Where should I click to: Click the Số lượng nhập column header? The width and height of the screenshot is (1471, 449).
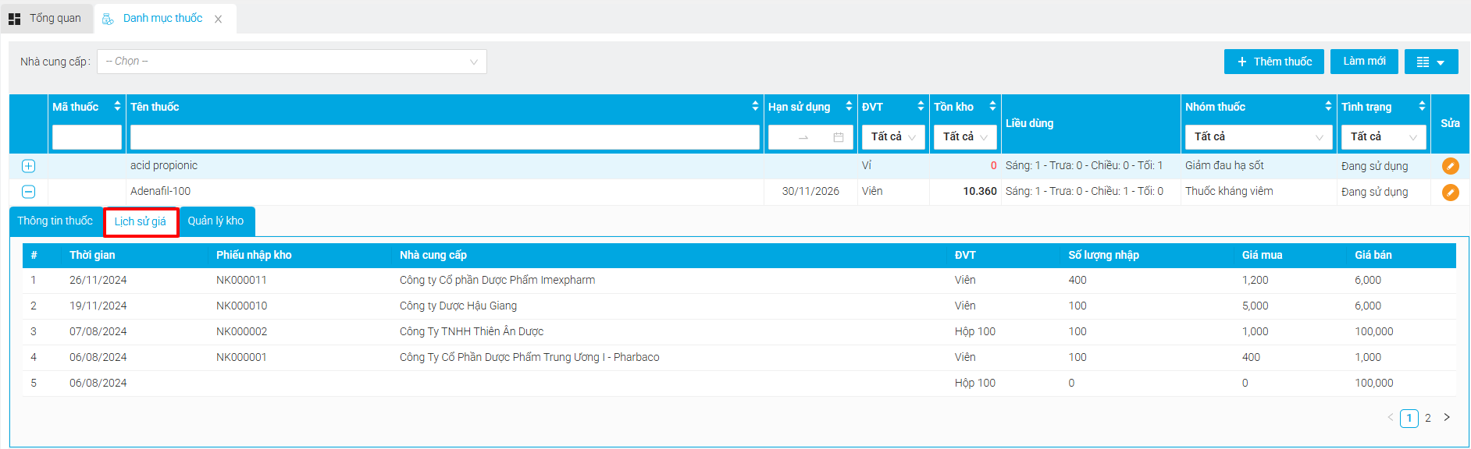(1103, 255)
